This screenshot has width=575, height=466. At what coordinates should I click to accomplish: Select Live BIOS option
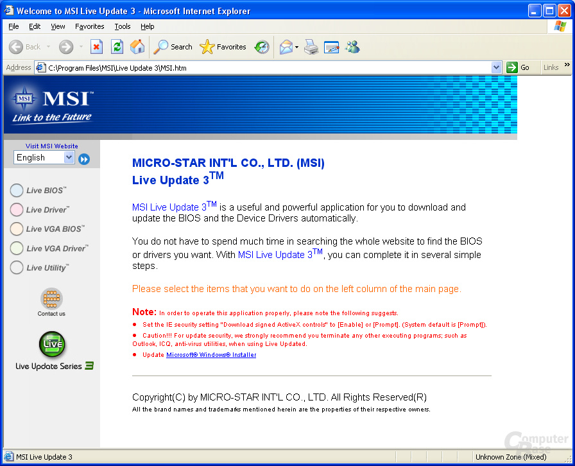point(39,191)
